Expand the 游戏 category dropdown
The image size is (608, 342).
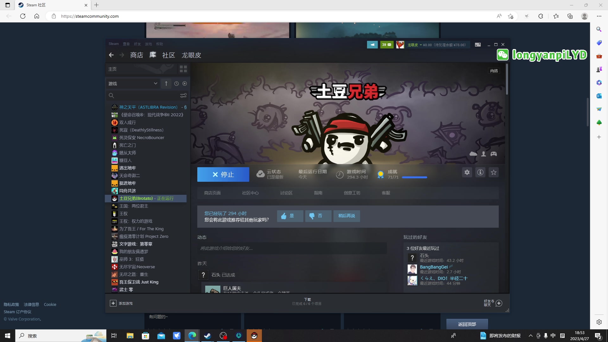tap(133, 84)
